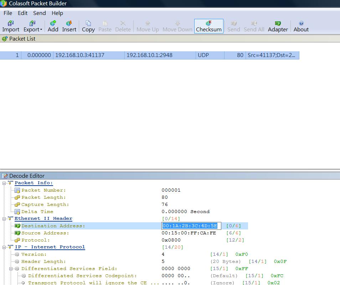
Task: Add a new packet with the Add icon
Action: (x=53, y=23)
